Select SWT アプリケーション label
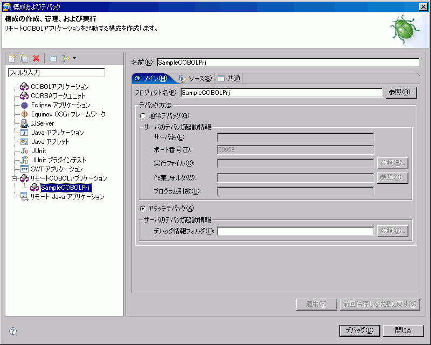Image resolution: width=431 pixels, height=345 pixels. [x=57, y=169]
